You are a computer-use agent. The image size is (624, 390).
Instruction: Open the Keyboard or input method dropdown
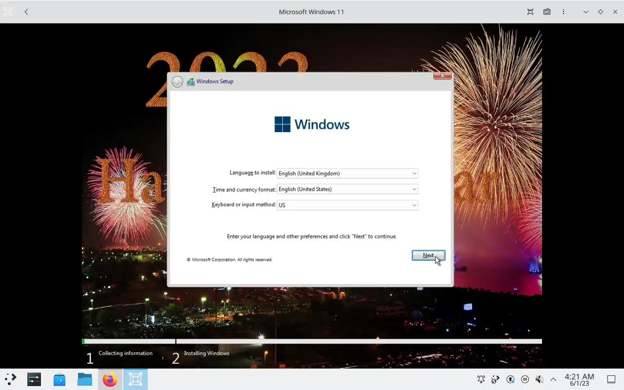[x=348, y=205]
